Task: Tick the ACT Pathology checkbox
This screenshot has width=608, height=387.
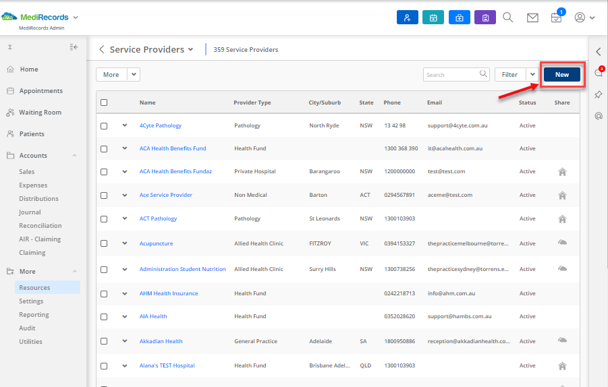Action: pos(104,219)
